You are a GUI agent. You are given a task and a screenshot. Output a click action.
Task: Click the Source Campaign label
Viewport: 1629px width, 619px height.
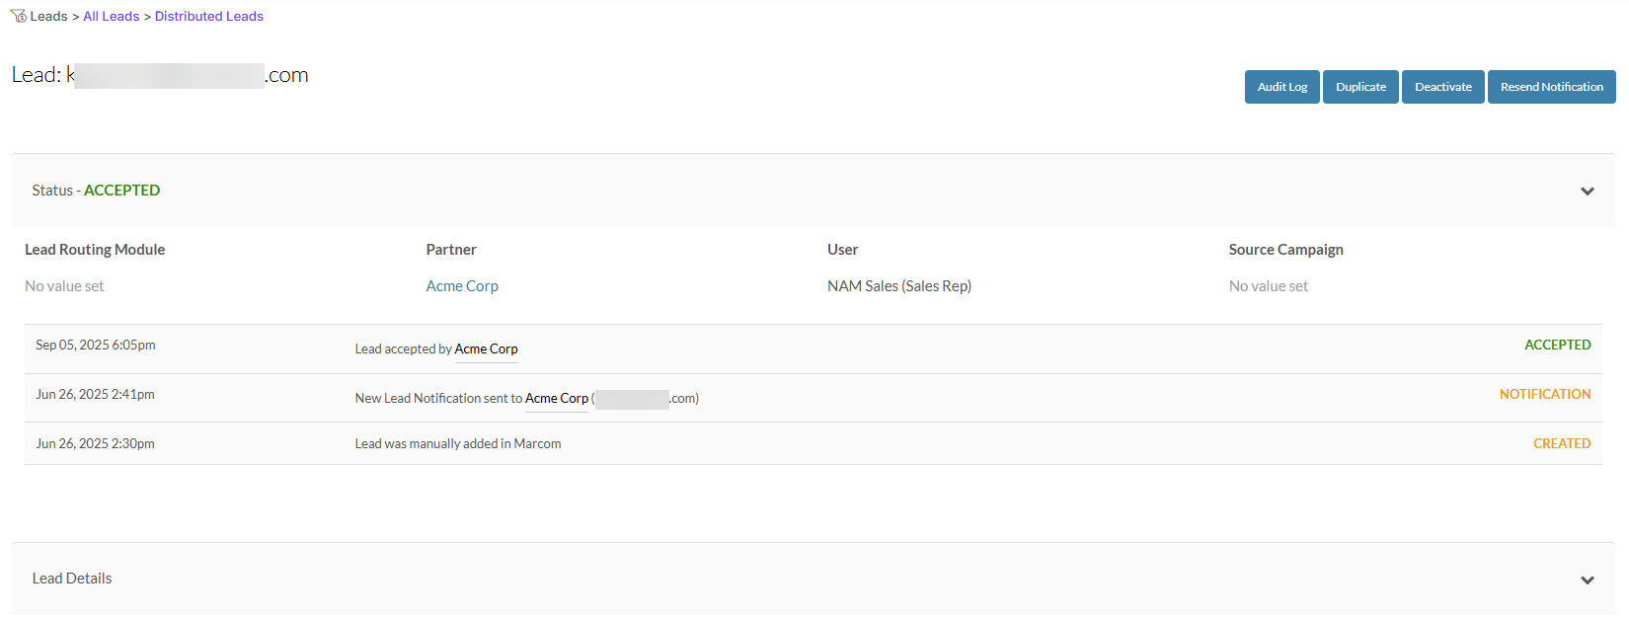click(x=1285, y=250)
